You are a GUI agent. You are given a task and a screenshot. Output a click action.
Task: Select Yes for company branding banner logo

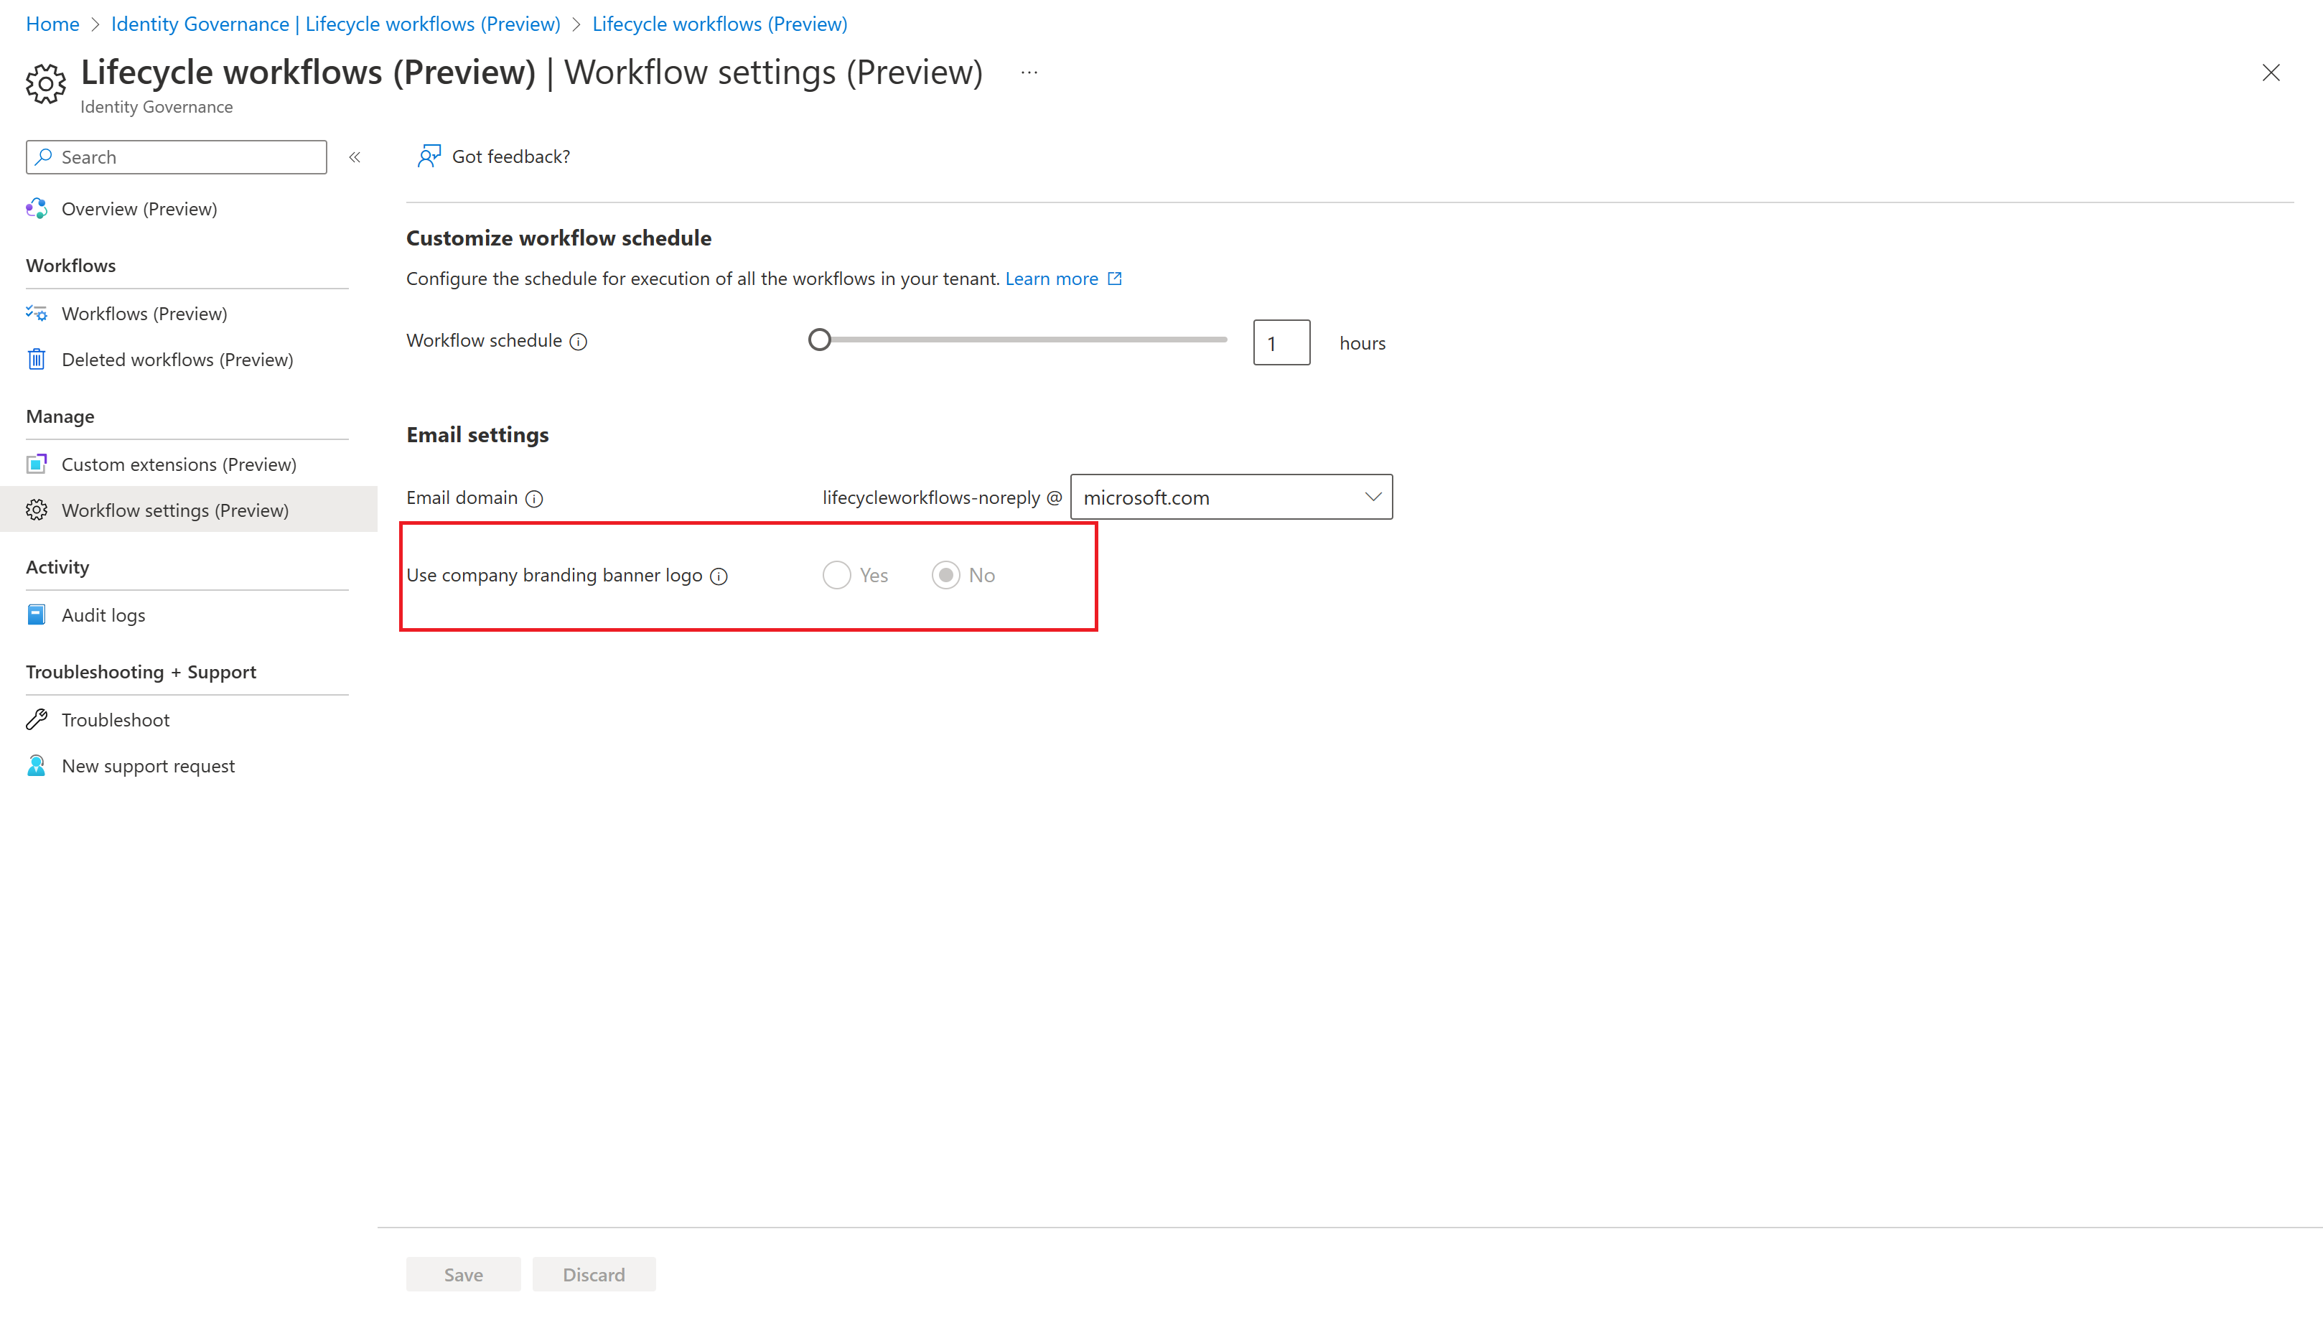[836, 574]
